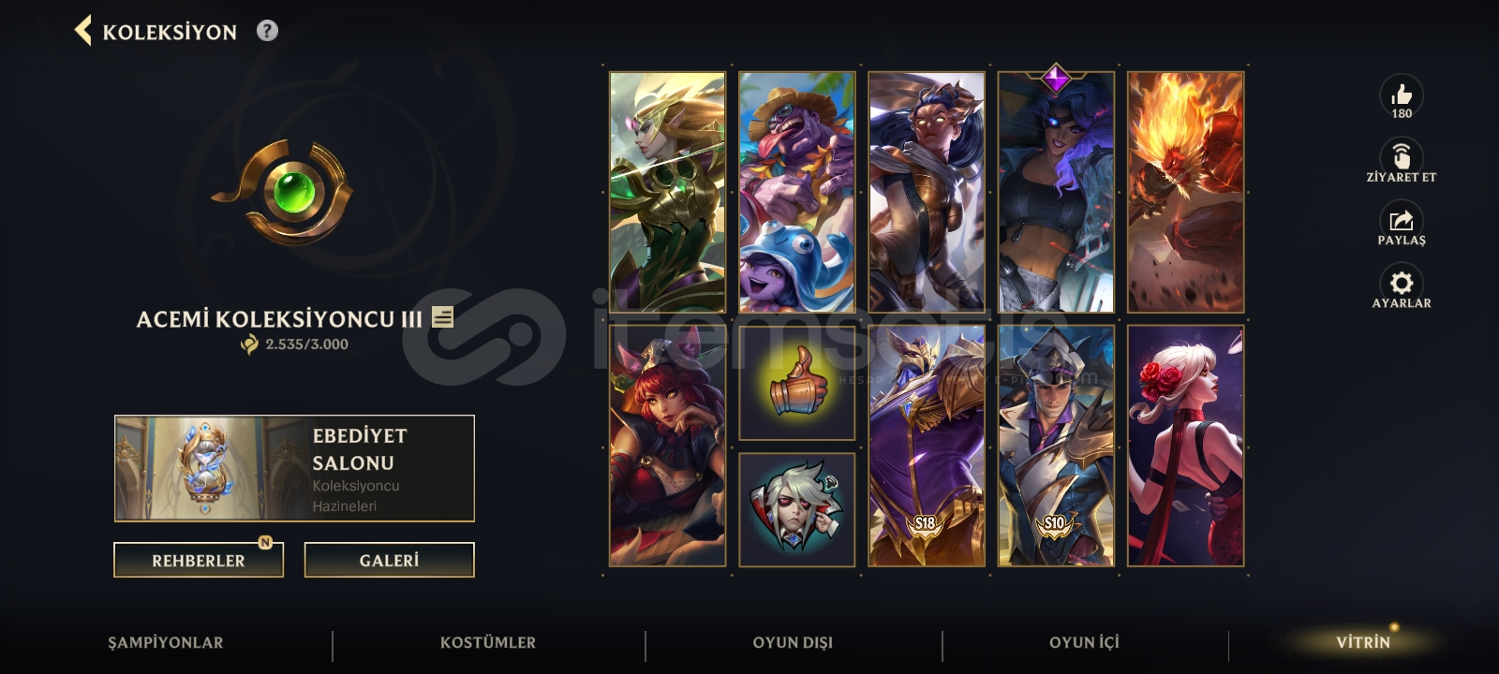1499x674 pixels.
Task: Go back using the Koleksiyon arrow
Action: (83, 31)
